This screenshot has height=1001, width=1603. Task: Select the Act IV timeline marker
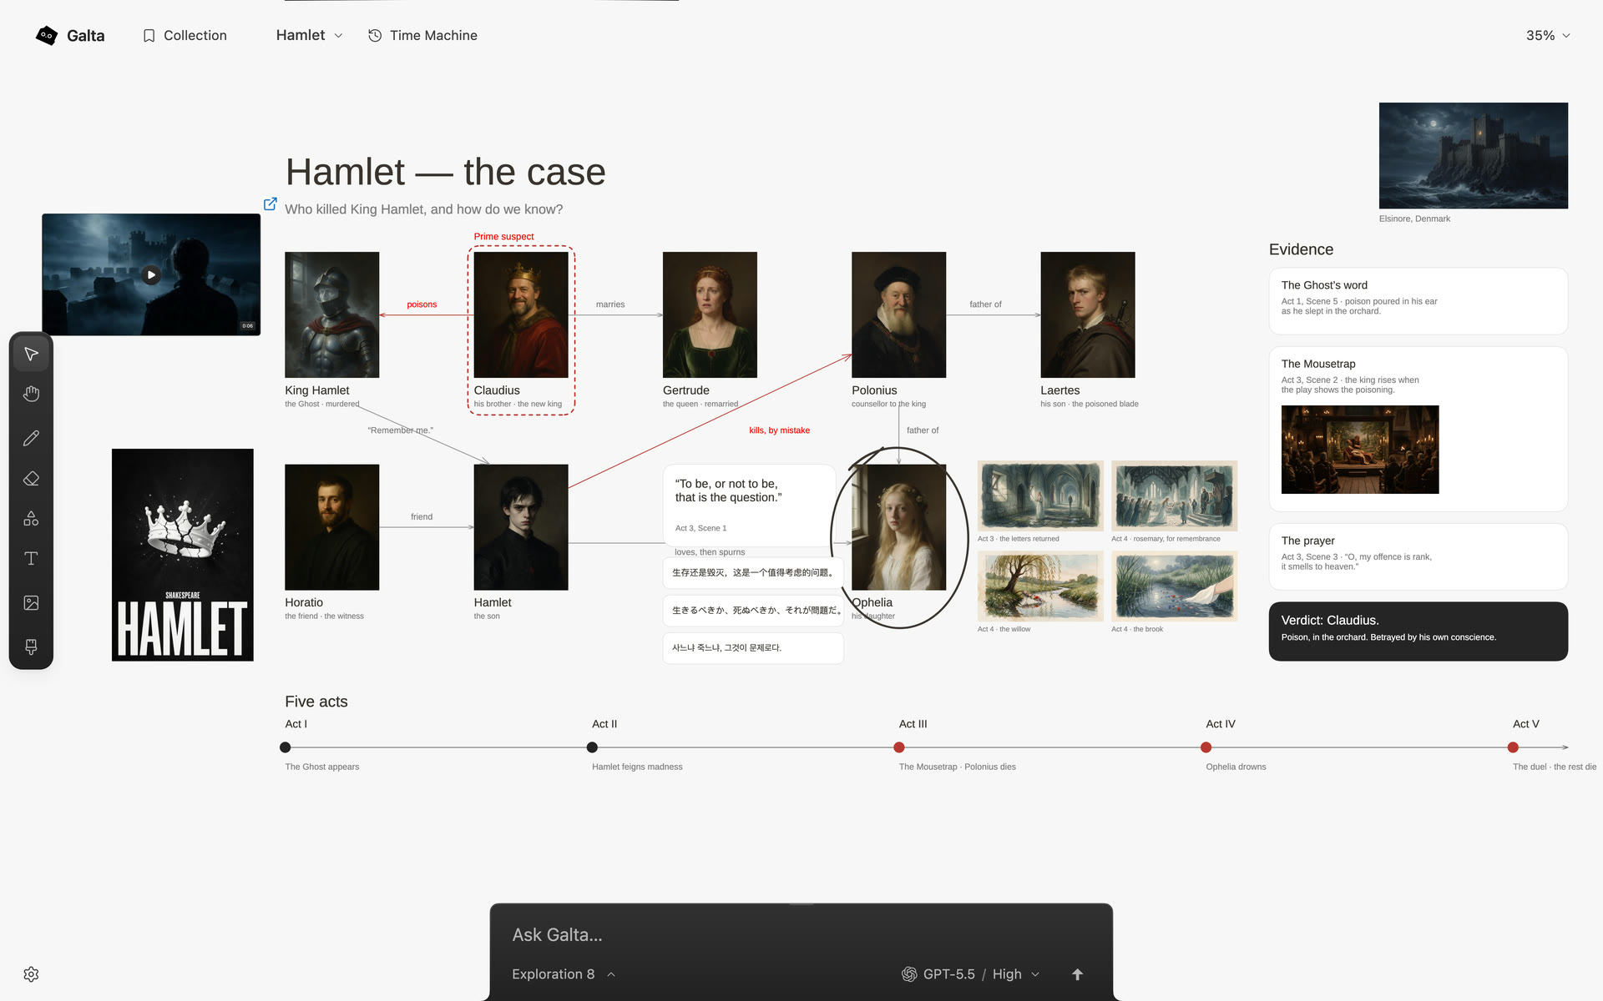point(1206,747)
